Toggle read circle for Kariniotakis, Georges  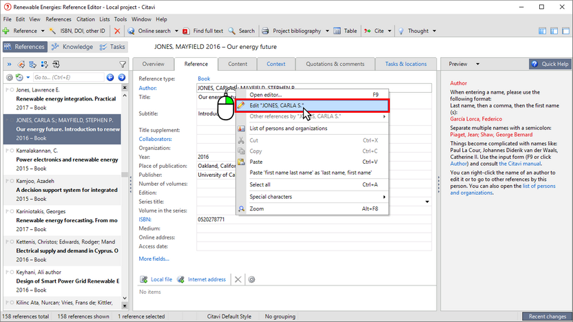pyautogui.click(x=12, y=211)
